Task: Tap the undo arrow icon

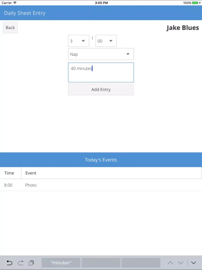Action: tap(9, 263)
